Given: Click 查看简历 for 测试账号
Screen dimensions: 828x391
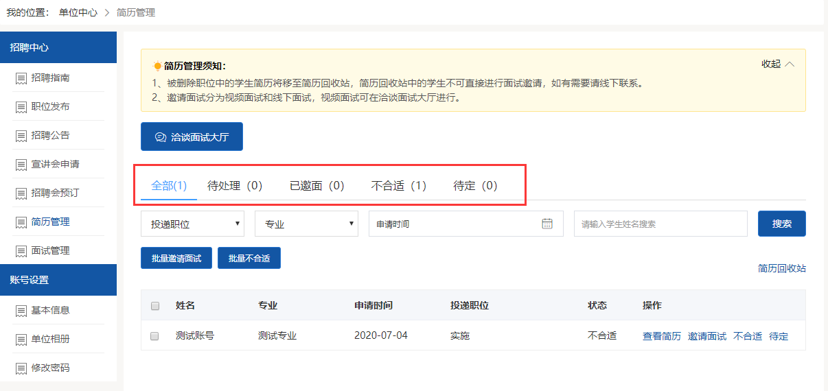Looking at the screenshot, I should point(661,336).
